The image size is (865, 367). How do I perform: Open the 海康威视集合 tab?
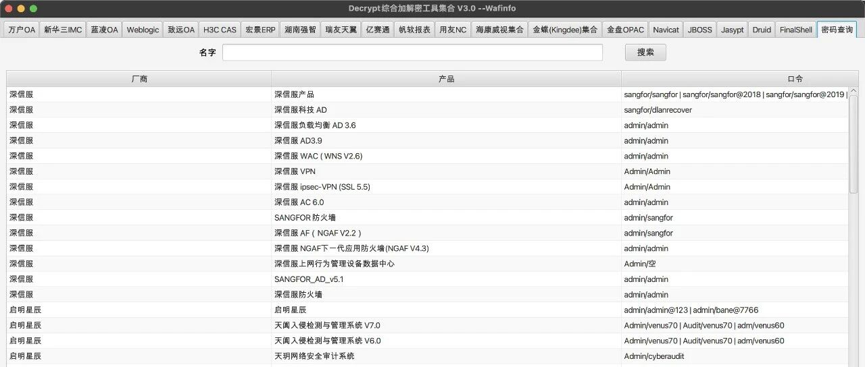point(499,30)
